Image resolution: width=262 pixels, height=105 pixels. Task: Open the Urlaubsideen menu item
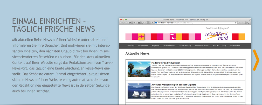pyautogui.click(x=143, y=45)
